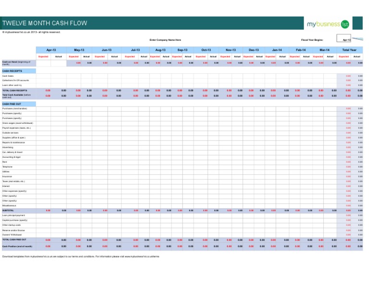369x285 pixels.
Task: Click the 'Outside services' row label
Action: (11, 133)
